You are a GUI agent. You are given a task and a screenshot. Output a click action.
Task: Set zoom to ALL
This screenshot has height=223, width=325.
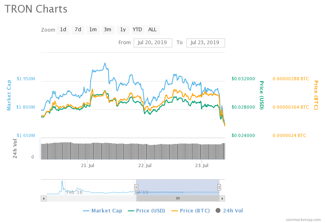[x=153, y=30]
